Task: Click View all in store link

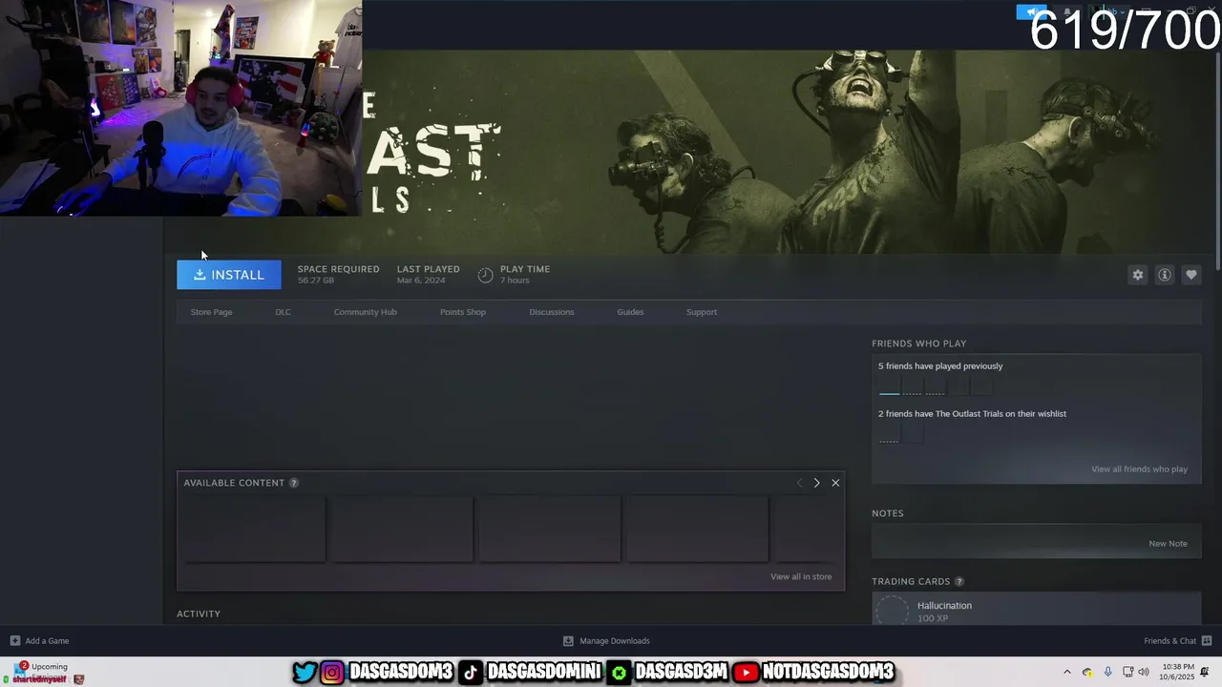Action: pyautogui.click(x=801, y=576)
